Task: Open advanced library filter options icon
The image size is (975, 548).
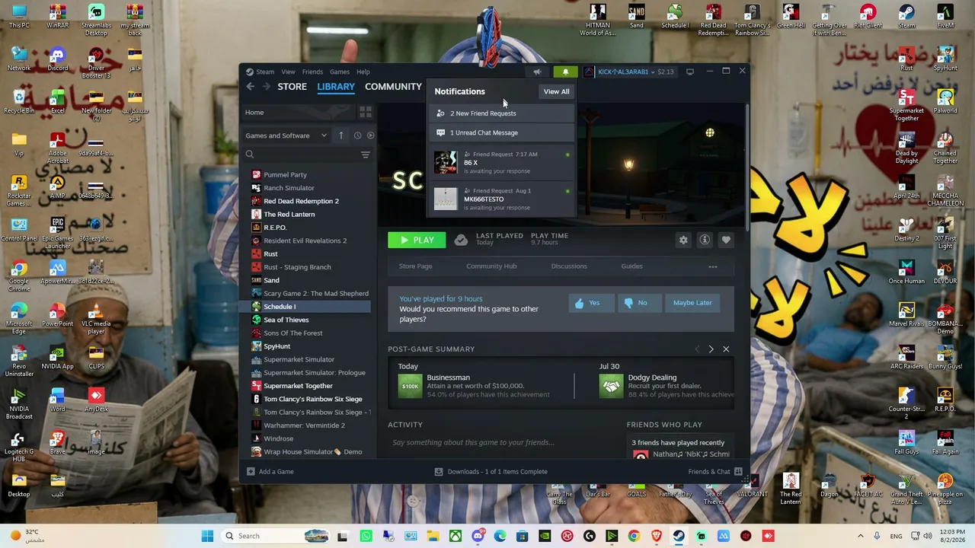Action: [x=366, y=155]
